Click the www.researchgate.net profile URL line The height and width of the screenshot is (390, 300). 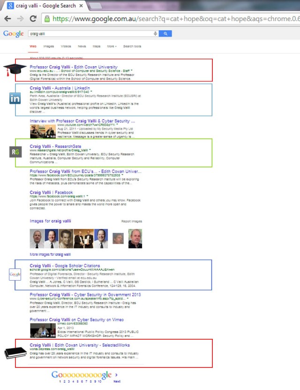pyautogui.click(x=60, y=150)
